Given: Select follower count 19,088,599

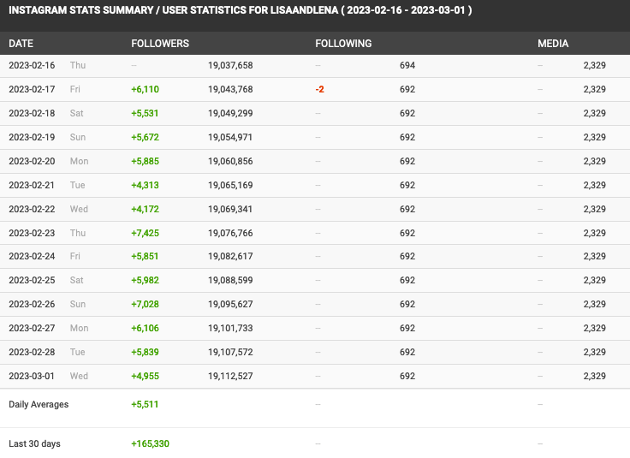Looking at the screenshot, I should pos(230,280).
